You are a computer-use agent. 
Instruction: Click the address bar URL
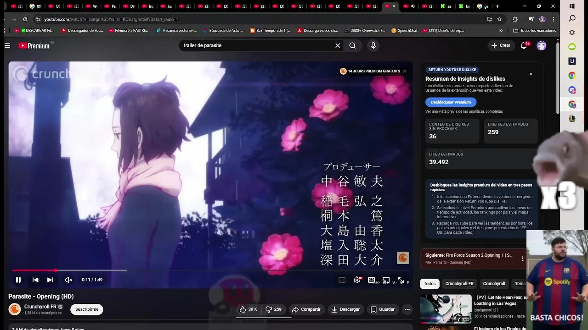coord(111,19)
